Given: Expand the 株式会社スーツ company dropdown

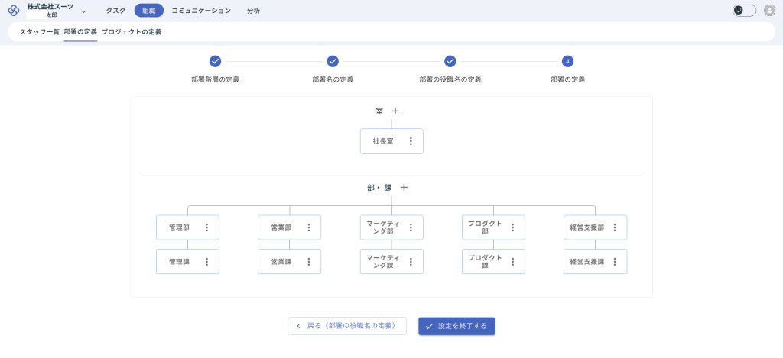Looking at the screenshot, I should point(83,11).
